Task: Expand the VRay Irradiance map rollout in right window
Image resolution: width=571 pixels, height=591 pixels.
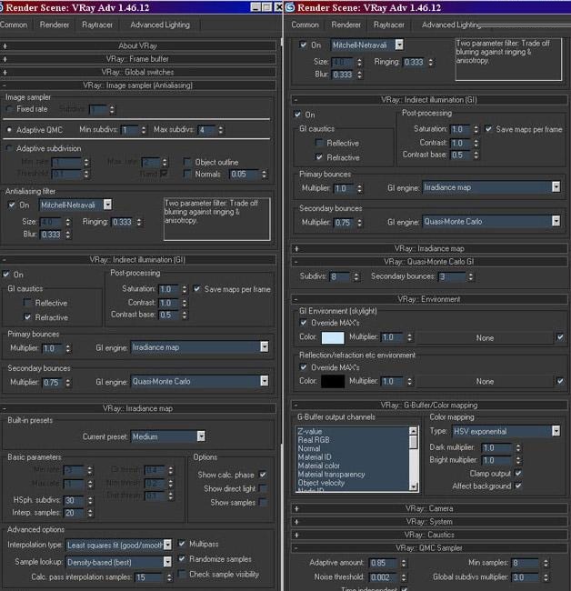Action: point(429,249)
